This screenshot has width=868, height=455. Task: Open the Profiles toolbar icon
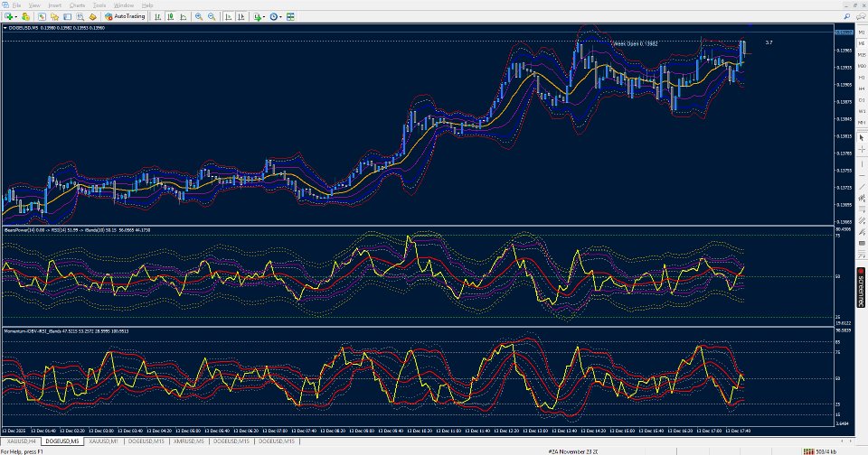[25, 16]
